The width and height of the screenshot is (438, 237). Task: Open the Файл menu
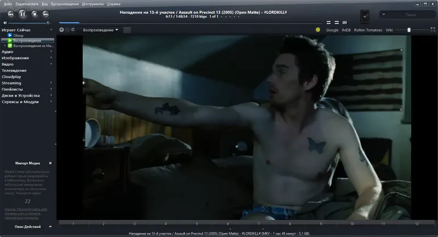(x=8, y=4)
